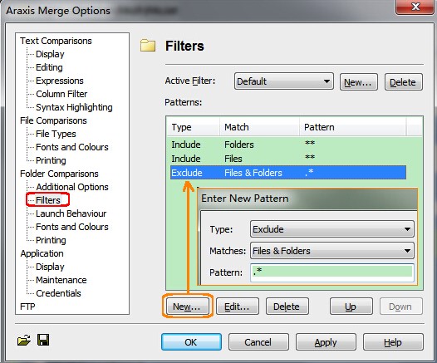The image size is (437, 363).
Task: Open the Active Filter Default dropdown
Action: click(x=283, y=81)
